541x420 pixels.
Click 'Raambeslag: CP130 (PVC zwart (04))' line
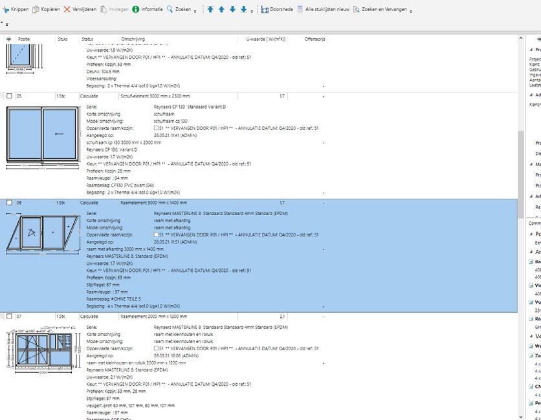point(120,185)
